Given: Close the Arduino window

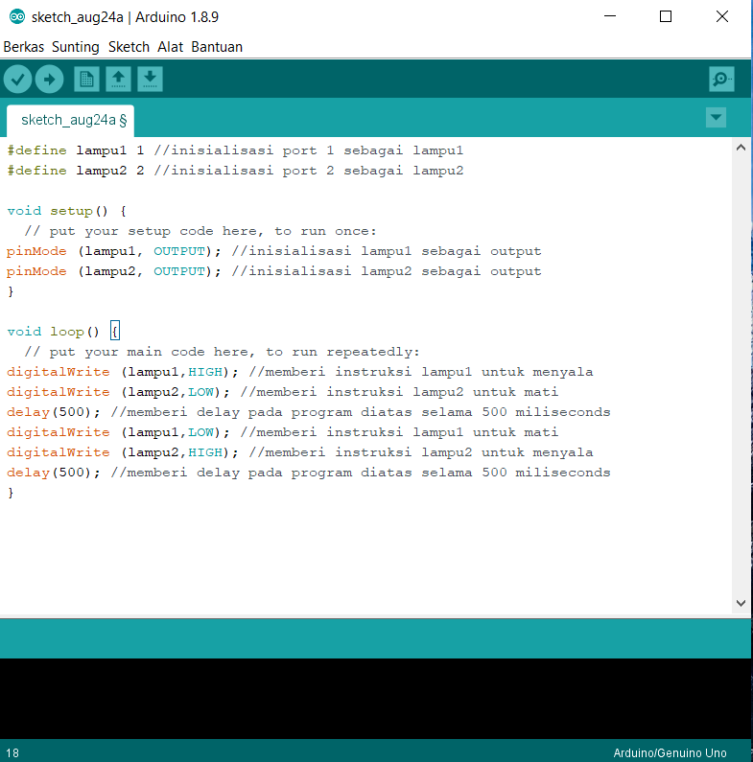Looking at the screenshot, I should [722, 16].
